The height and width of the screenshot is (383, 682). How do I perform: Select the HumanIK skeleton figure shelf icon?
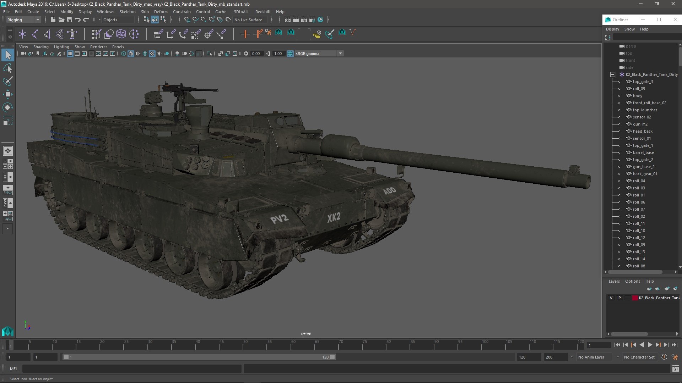(72, 34)
